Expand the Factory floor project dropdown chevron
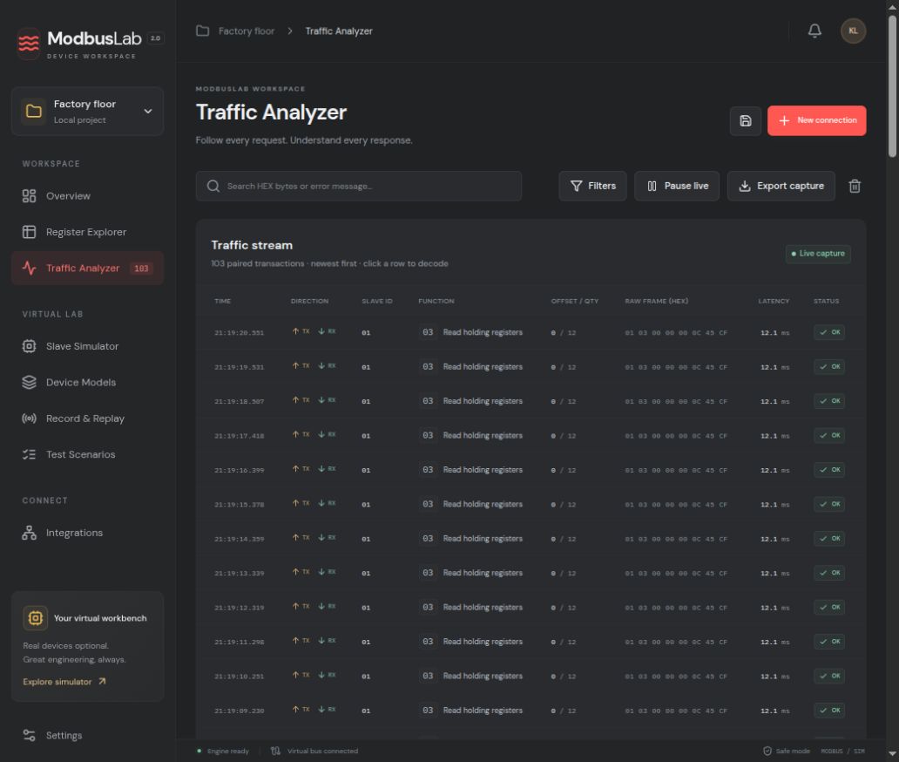The height and width of the screenshot is (762, 899). click(x=148, y=112)
